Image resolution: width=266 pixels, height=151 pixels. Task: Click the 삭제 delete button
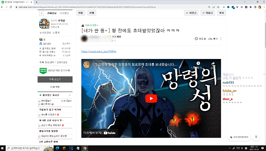pyautogui.click(x=92, y=13)
